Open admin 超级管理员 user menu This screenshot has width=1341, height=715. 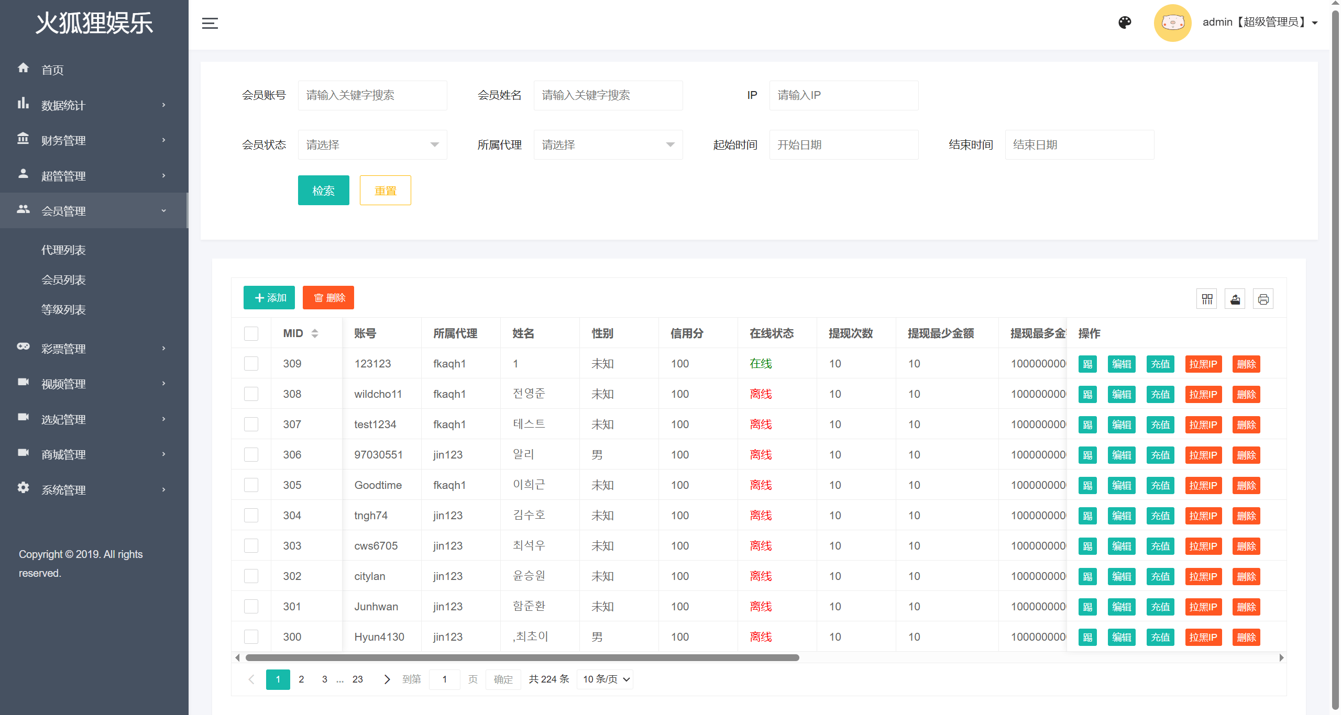click(x=1260, y=23)
